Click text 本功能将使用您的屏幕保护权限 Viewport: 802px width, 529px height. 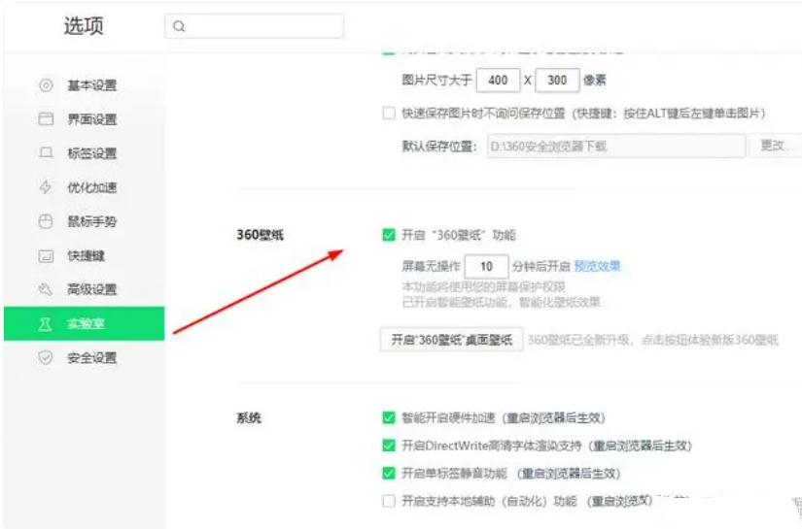coord(483,286)
